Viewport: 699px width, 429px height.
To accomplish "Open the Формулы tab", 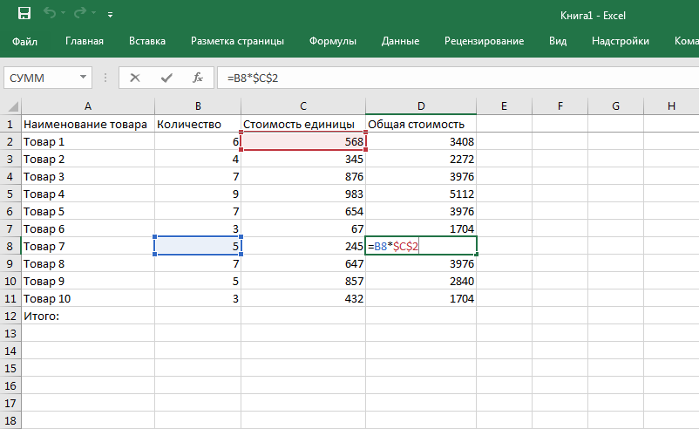I will coord(333,41).
